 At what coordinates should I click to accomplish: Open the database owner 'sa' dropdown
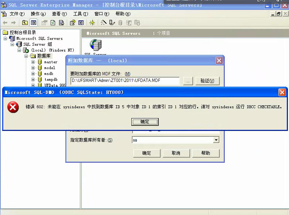point(216,140)
